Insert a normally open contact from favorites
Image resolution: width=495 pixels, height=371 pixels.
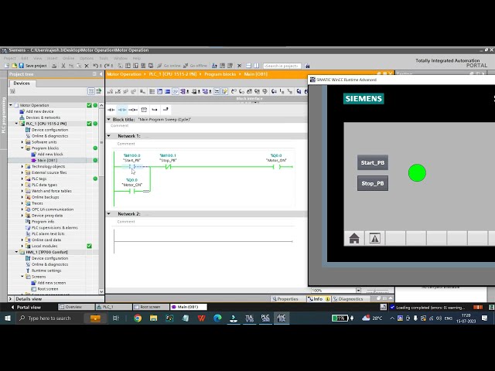(x=111, y=110)
